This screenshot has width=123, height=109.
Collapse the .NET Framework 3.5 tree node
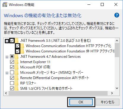[x=7, y=41]
